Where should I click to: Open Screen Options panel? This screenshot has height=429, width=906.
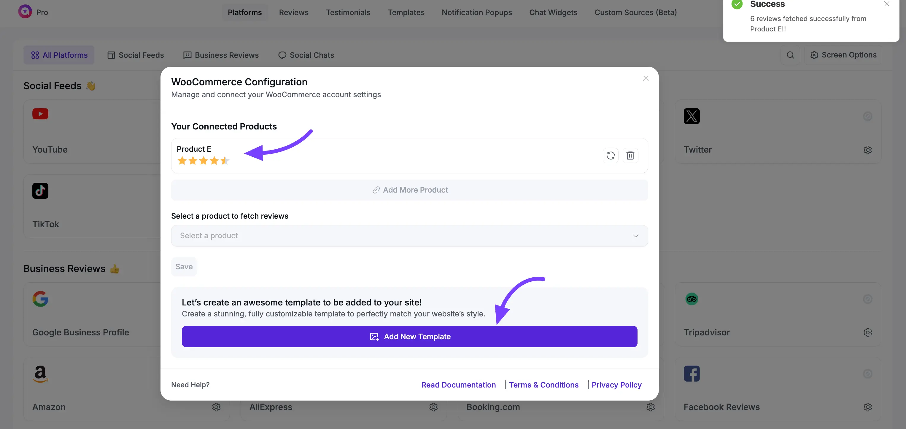[843, 55]
